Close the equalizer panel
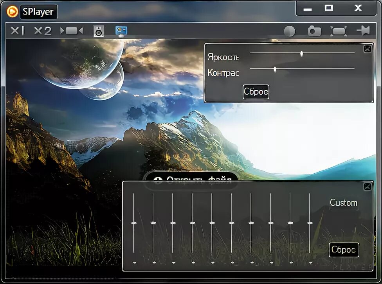Viewport: 382px width, 284px height. 368,187
